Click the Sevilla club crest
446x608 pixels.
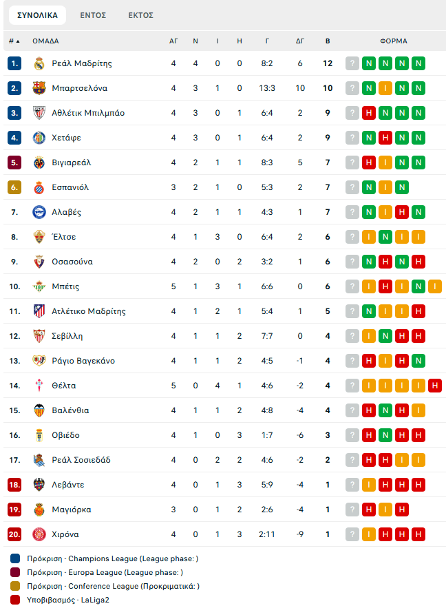pos(39,336)
